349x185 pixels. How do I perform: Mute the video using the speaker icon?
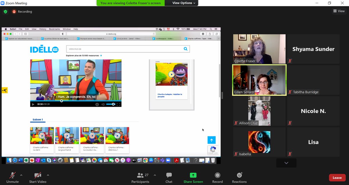coord(103,104)
